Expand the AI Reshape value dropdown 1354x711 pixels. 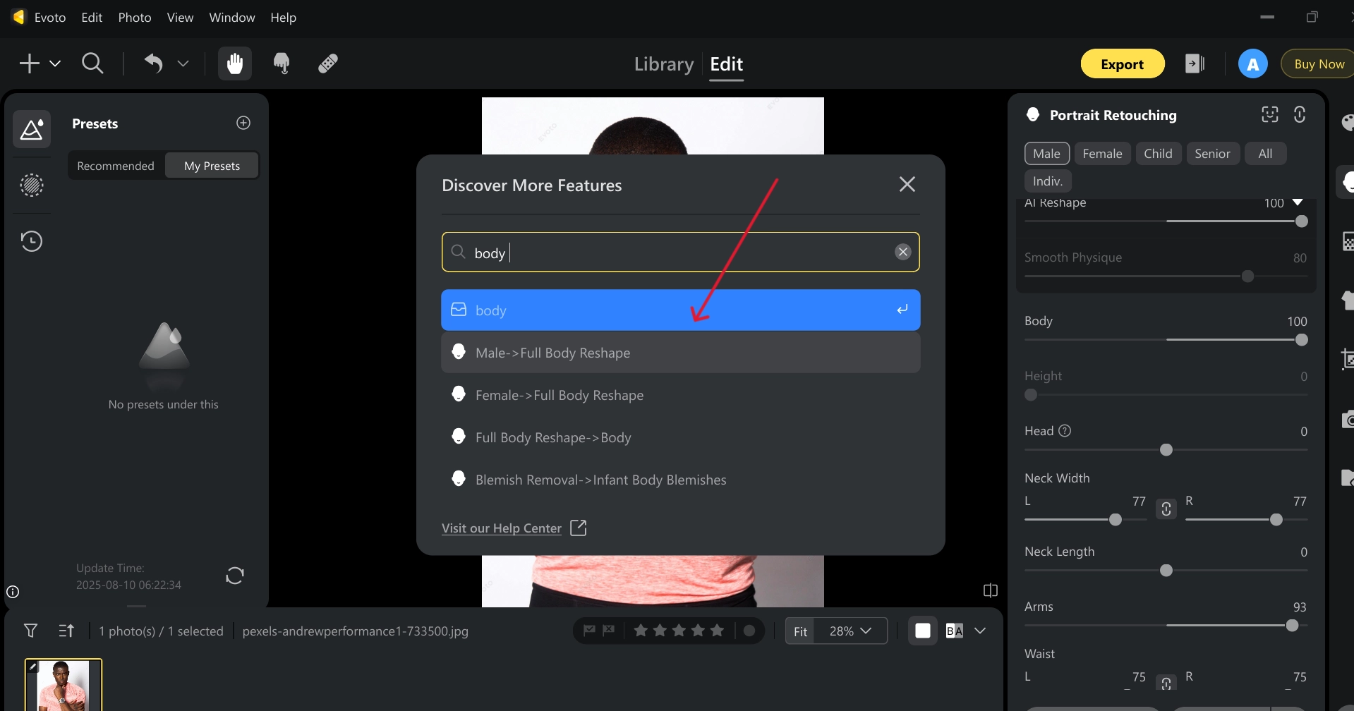point(1297,203)
